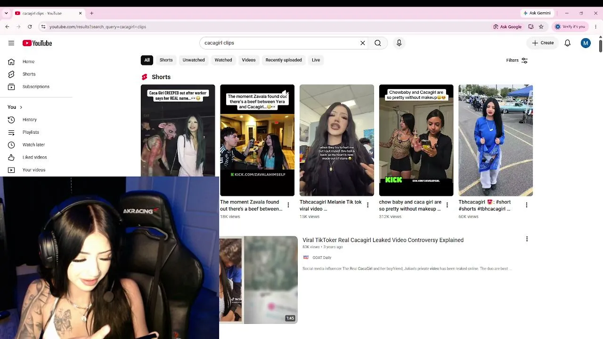Click the browser address bar URL
Image resolution: width=603 pixels, height=339 pixels.
98,27
